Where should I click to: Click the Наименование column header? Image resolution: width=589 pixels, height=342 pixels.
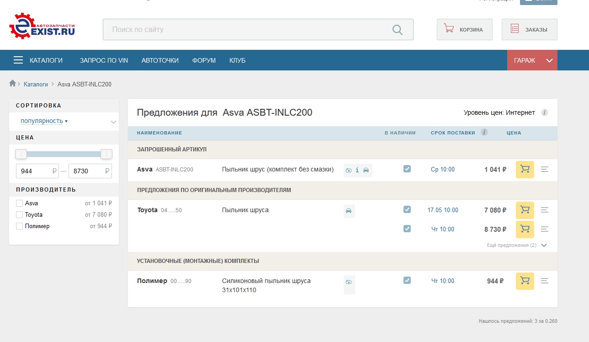tap(159, 133)
